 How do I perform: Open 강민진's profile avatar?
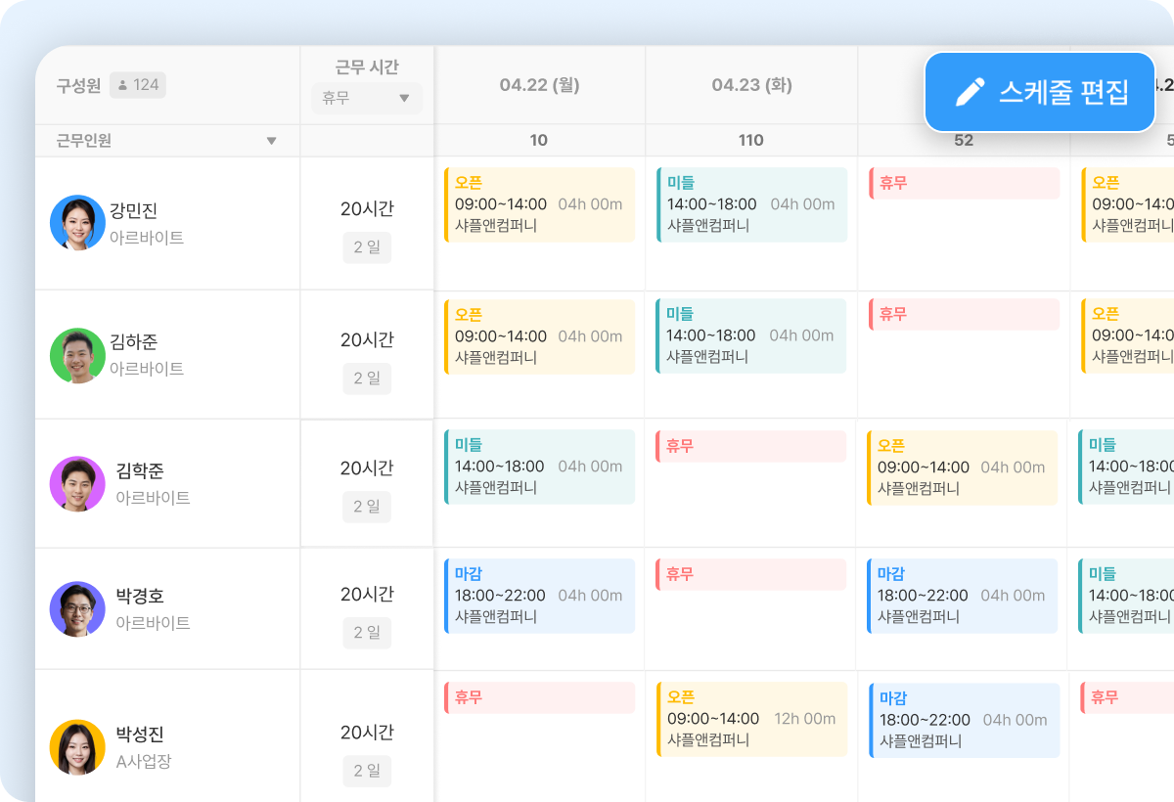77,222
